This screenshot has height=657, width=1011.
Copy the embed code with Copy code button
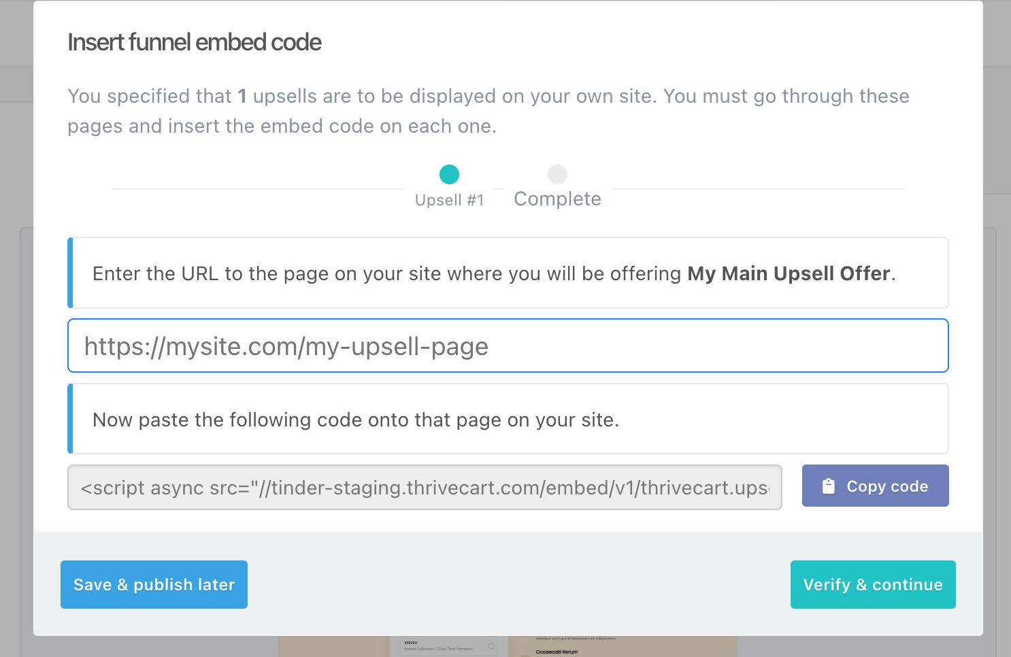(875, 486)
